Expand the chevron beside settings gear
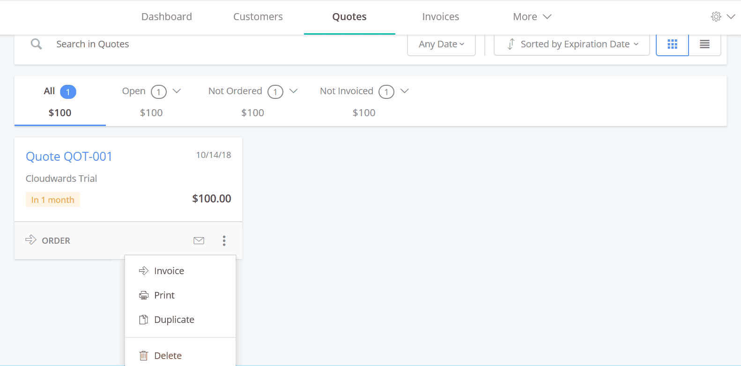 coord(731,17)
